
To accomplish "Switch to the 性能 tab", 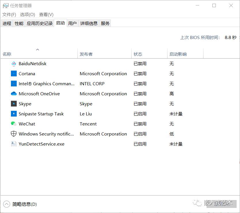I will (x=19, y=24).
